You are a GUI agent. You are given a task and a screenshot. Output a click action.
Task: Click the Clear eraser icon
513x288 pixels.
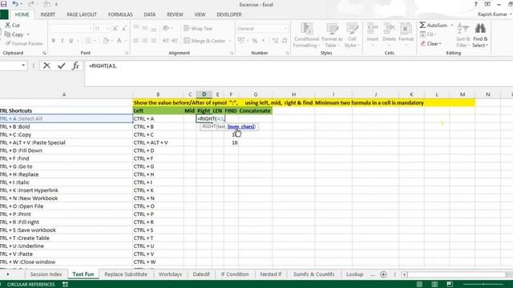(x=423, y=43)
